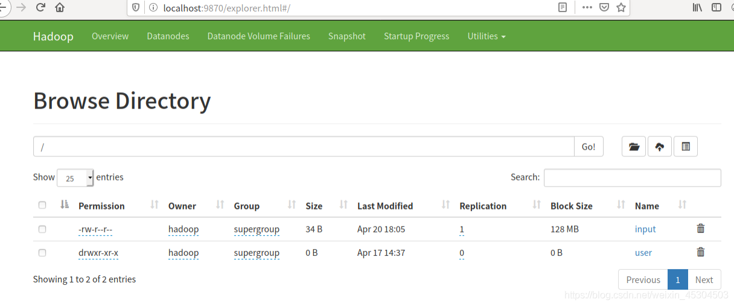The height and width of the screenshot is (306, 734).
Task: Click the browser address bar URL
Action: click(227, 8)
